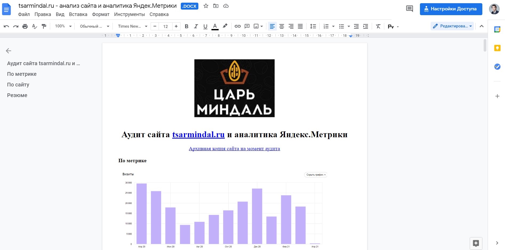The image size is (505, 250).
Task: Toggle bold formatting
Action: pos(186,26)
